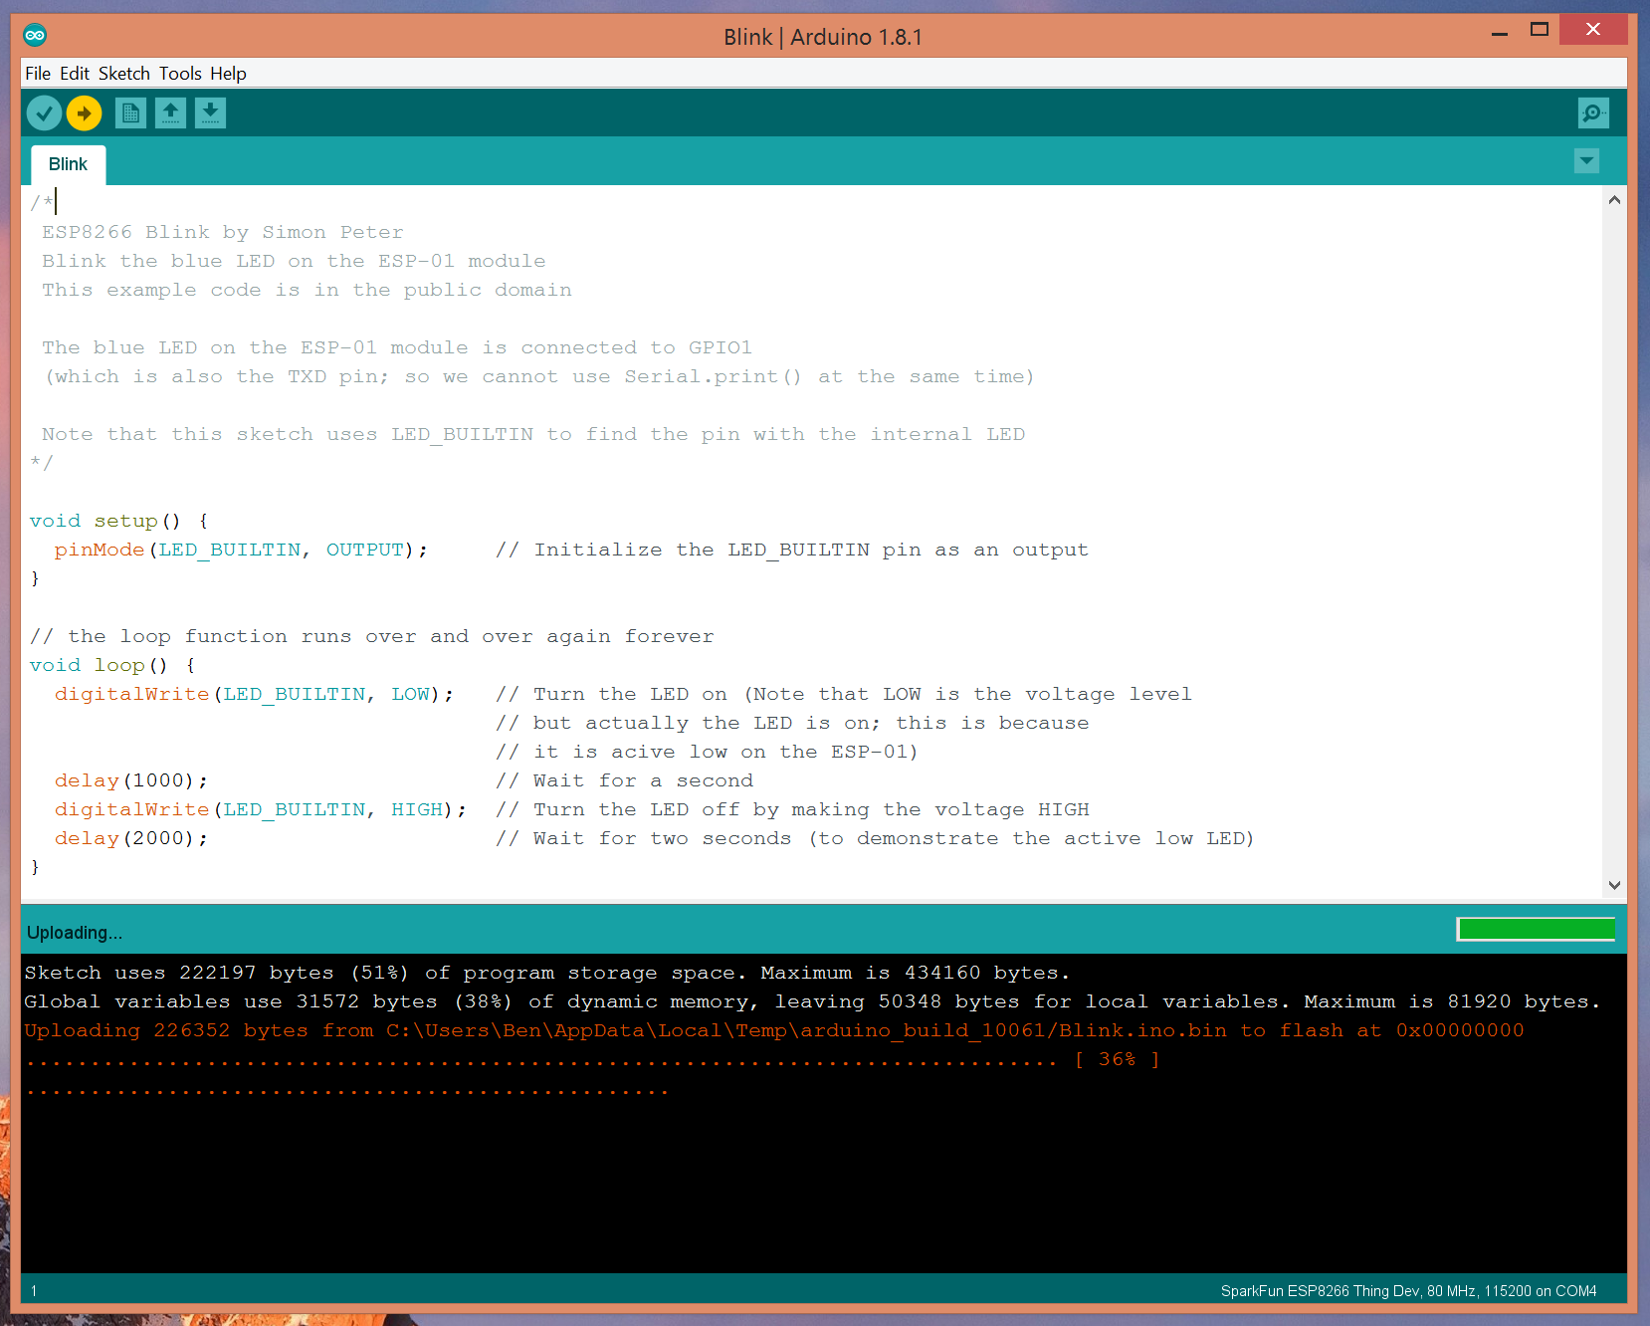This screenshot has width=1650, height=1326.
Task: Click '// but actually the LED is on' comment
Action: click(792, 723)
